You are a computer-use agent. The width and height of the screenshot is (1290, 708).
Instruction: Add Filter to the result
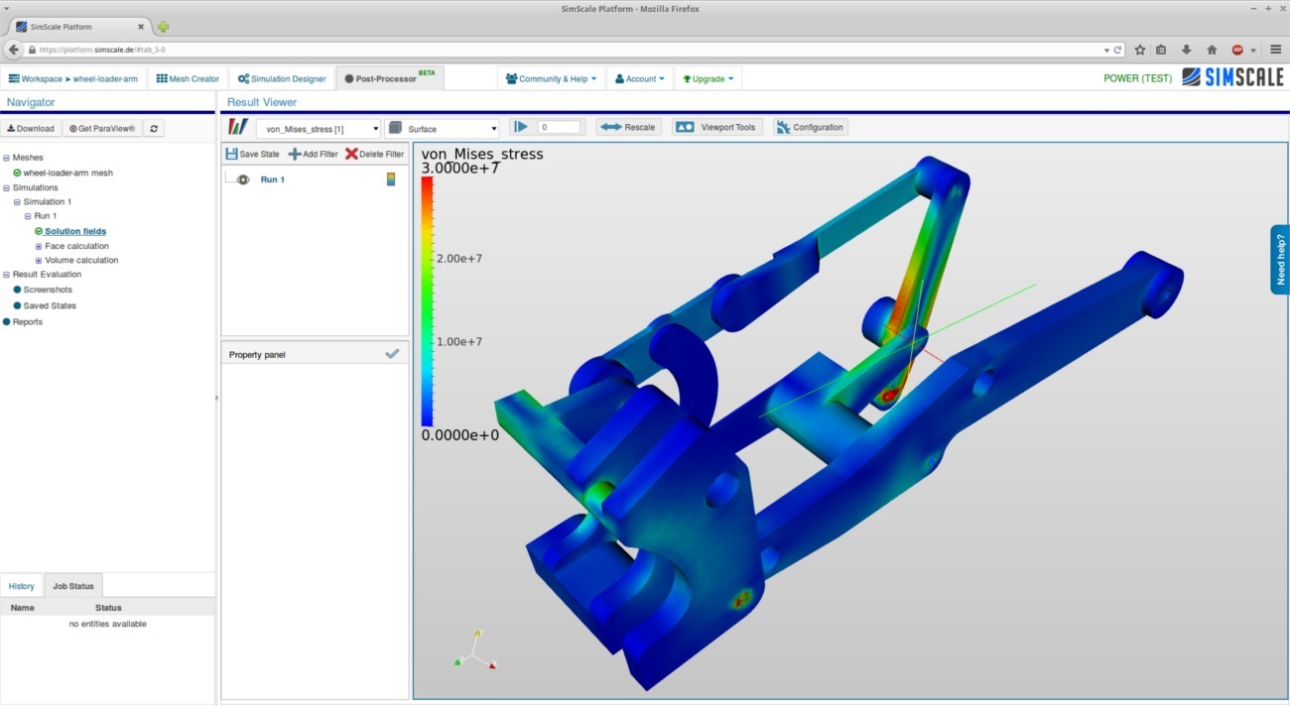point(313,154)
